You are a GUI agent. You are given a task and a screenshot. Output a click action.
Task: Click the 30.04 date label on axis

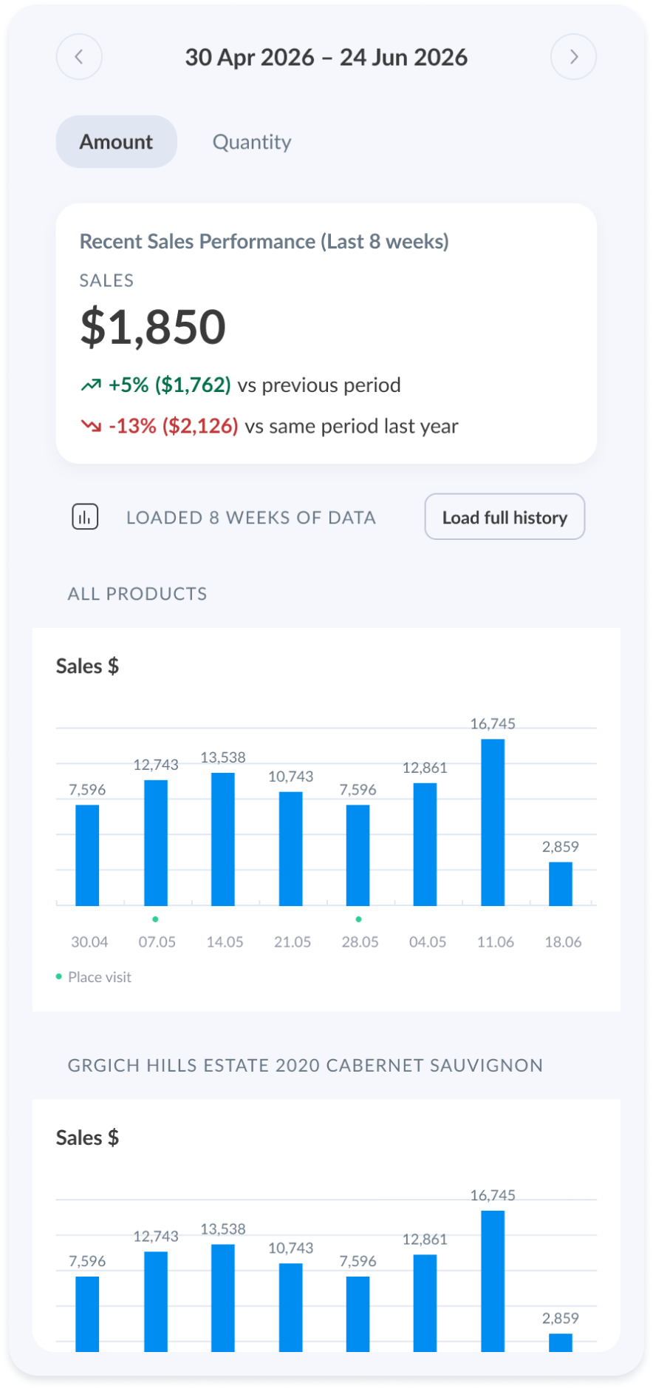click(89, 942)
